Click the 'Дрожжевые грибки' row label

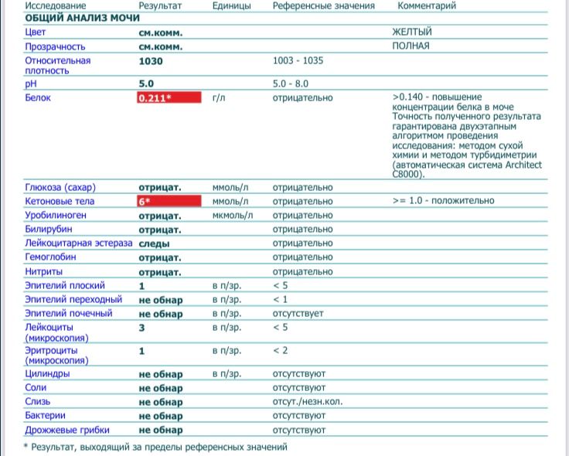click(67, 430)
